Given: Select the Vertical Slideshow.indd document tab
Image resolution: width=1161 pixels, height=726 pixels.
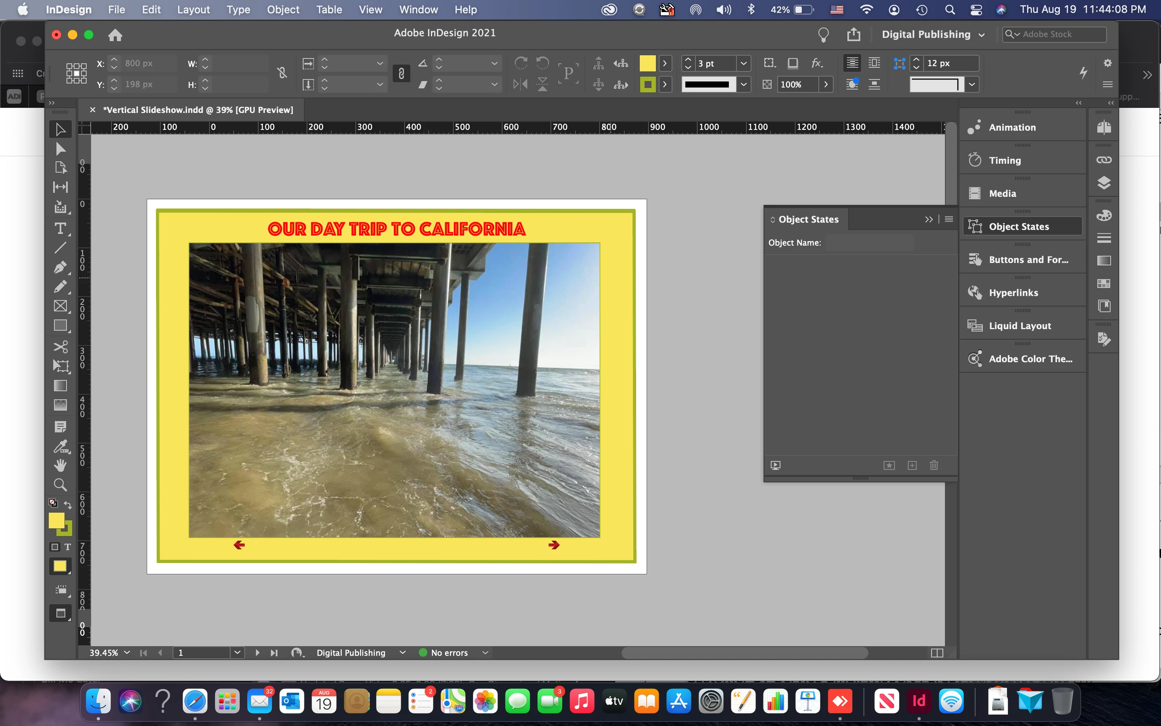Looking at the screenshot, I should 198,110.
